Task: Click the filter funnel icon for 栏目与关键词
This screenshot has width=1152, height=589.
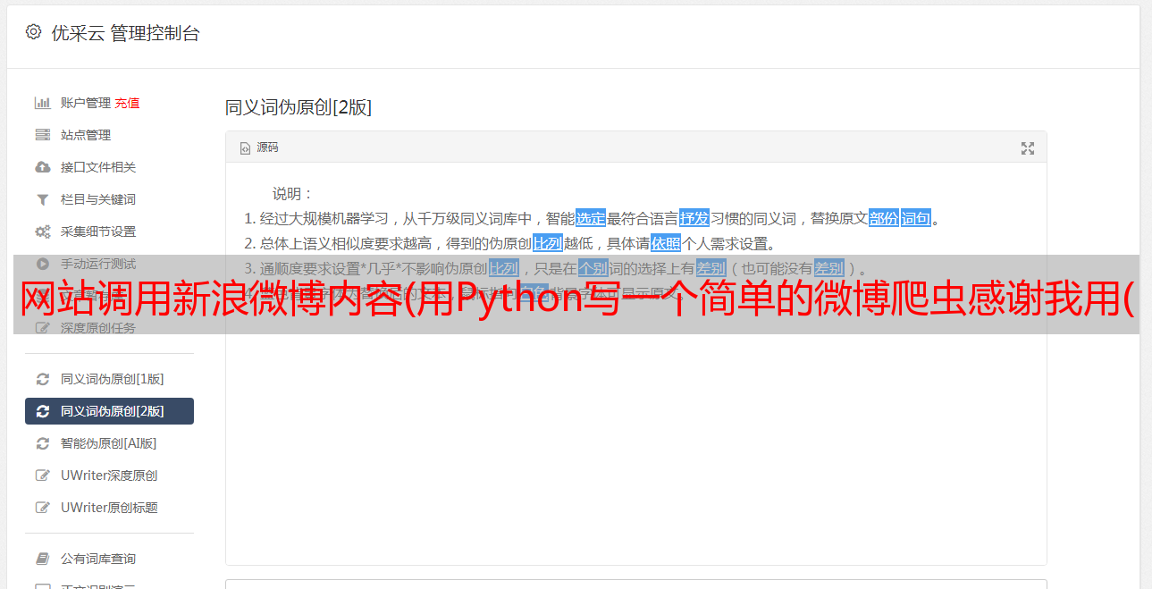Action: [42, 199]
